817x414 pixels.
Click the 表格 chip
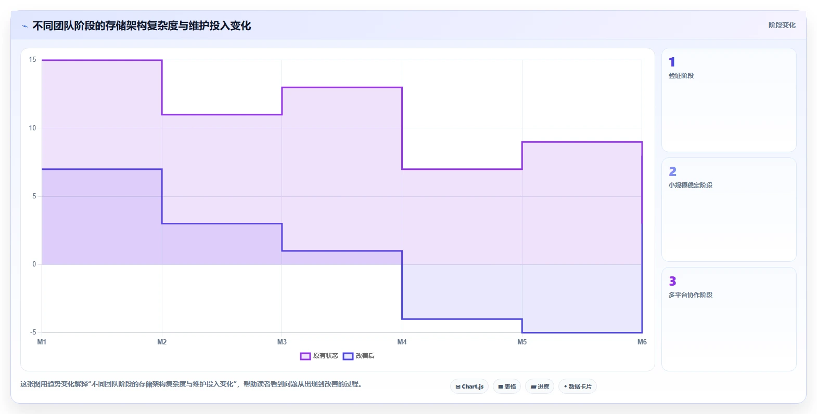tap(507, 386)
